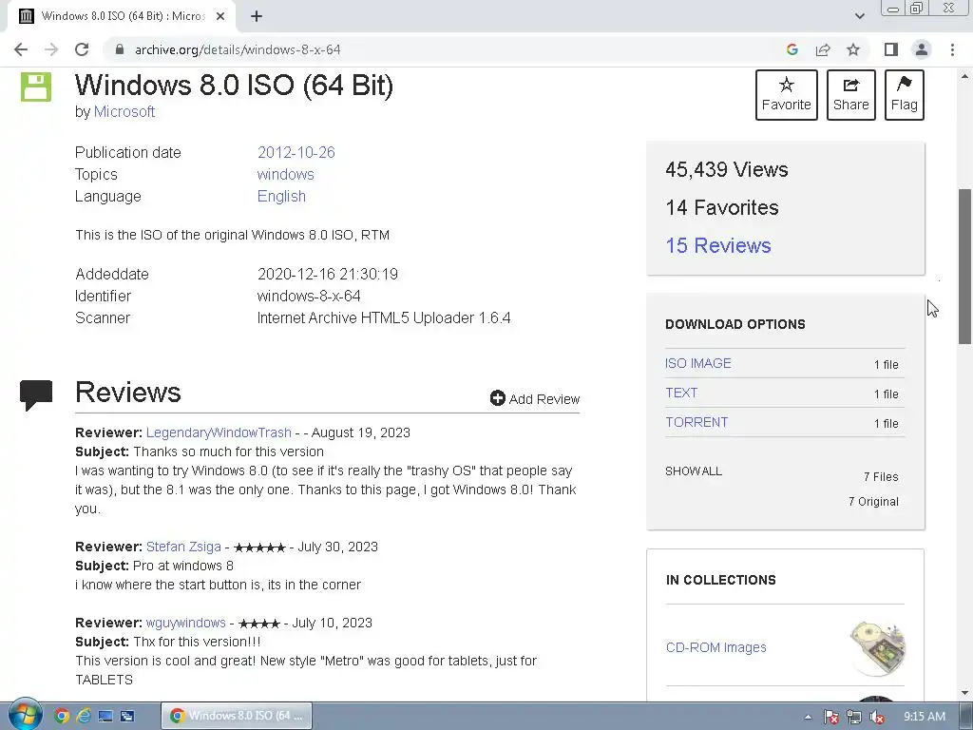Open Action Center flag tray icon
This screenshot has height=730, width=973.
831,717
